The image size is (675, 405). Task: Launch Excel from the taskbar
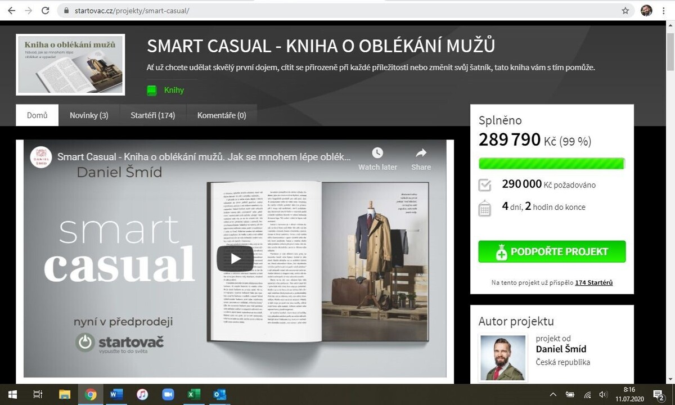pyautogui.click(x=194, y=394)
